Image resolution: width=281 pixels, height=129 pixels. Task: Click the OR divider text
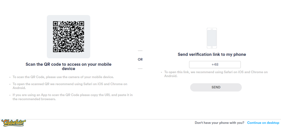140,59
